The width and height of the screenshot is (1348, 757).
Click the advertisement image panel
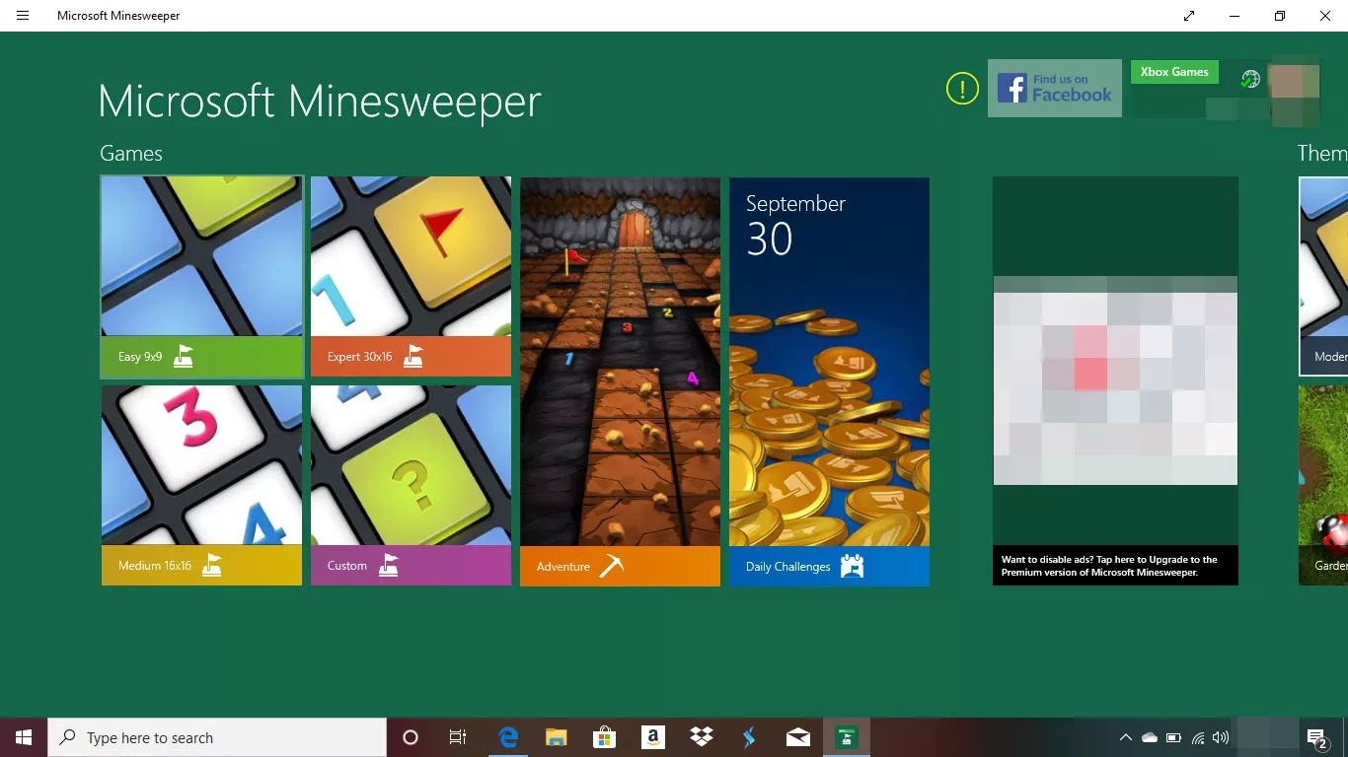(1115, 380)
